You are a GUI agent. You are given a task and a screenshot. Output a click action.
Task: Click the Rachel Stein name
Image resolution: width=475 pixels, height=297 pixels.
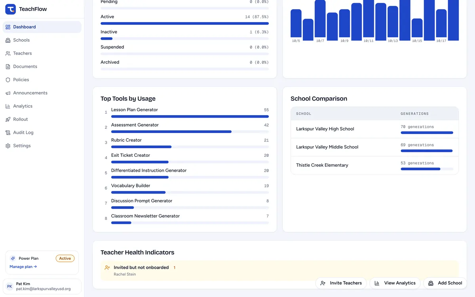click(x=125, y=274)
